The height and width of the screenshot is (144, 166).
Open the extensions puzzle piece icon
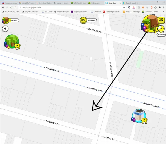point(159,7)
